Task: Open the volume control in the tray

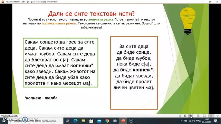Action: (x=193, y=121)
